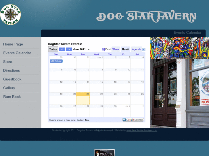Open Events Calendar from sidebar menu
Screen dimensions: 209x156
point(17,53)
